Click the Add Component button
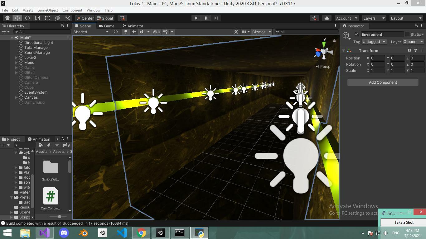This screenshot has width=426, height=239. point(383,82)
